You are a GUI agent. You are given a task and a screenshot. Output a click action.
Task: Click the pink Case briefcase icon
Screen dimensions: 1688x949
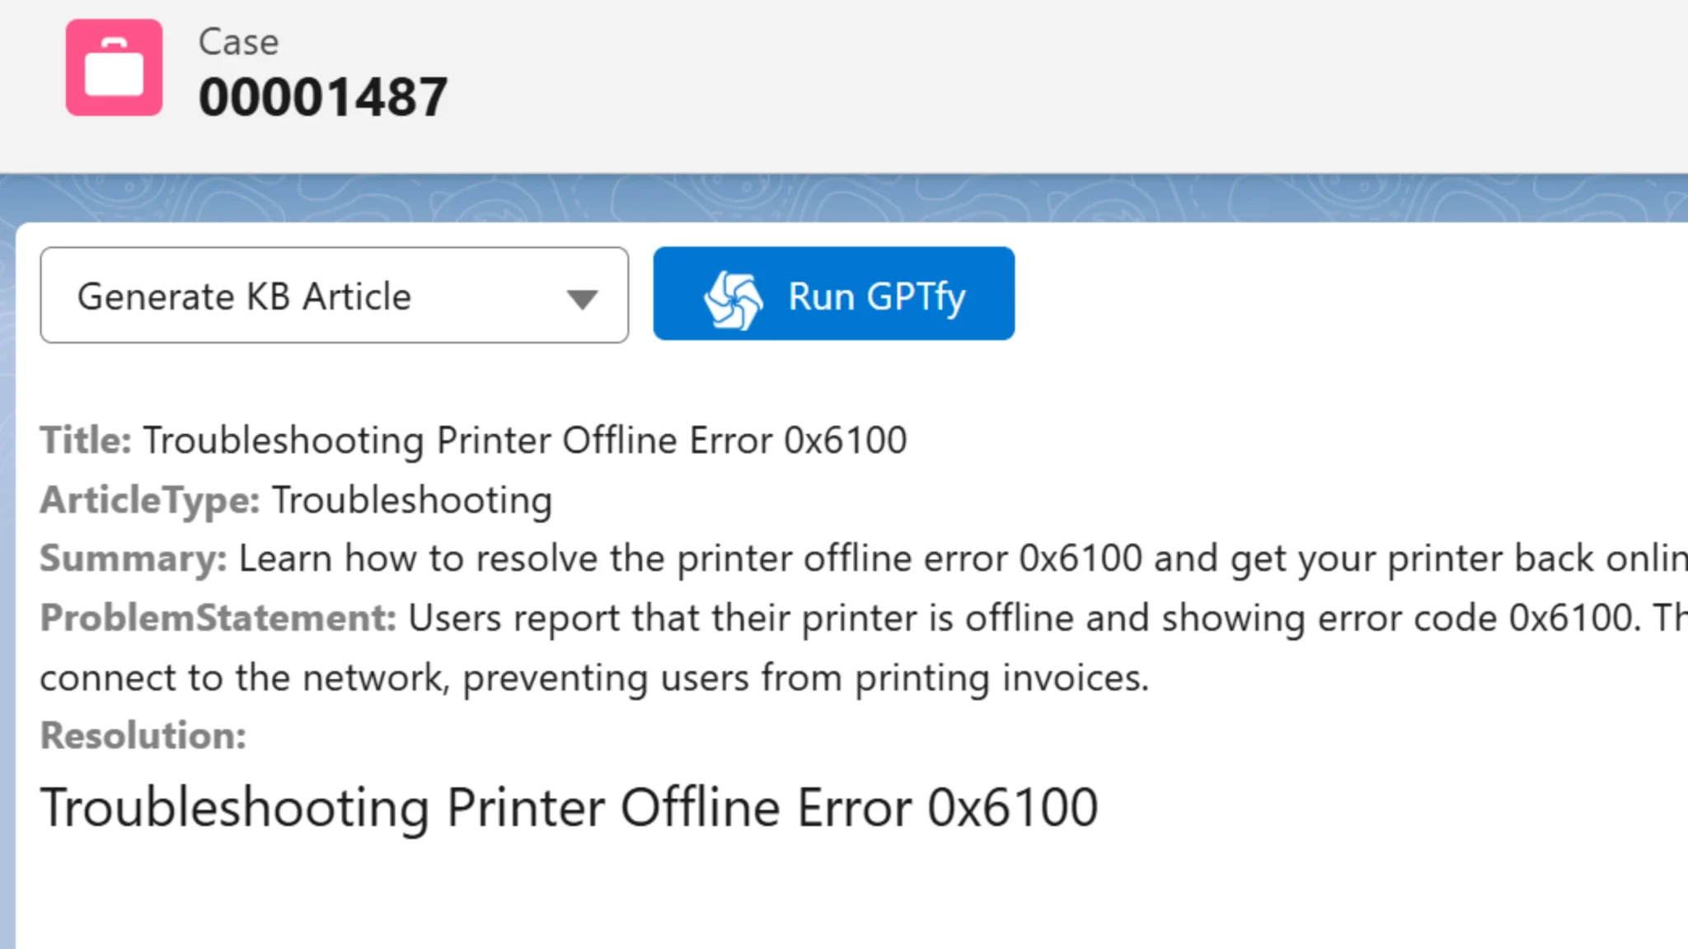point(114,68)
